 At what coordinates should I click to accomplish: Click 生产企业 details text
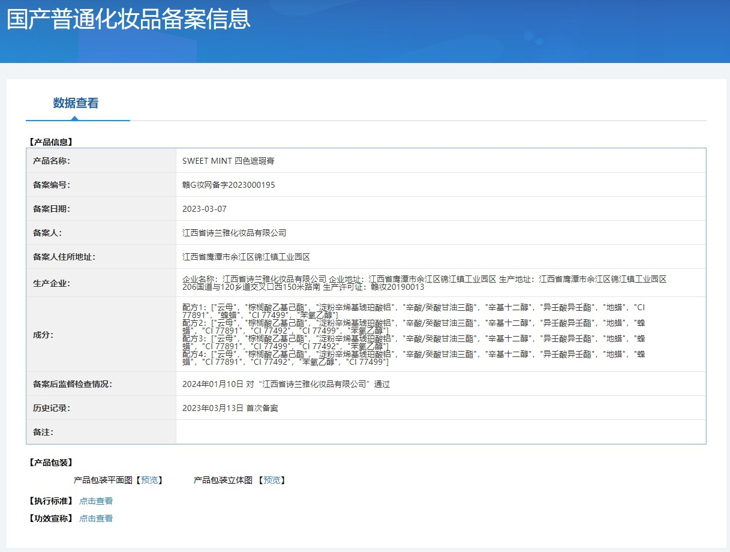425,283
